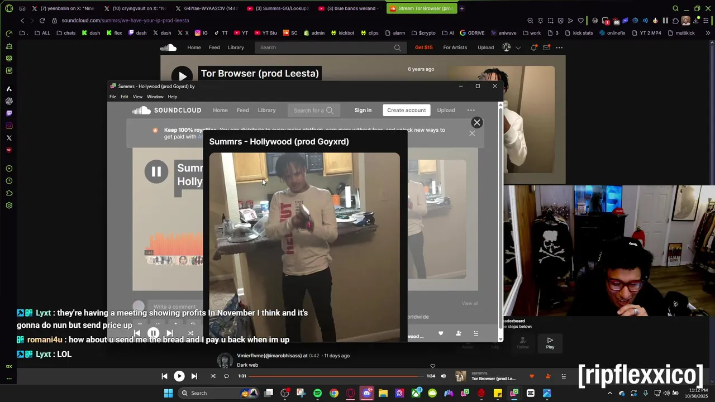The width and height of the screenshot is (715, 402).
Task: Dismiss the Keep 100% royalties banner
Action: click(x=472, y=133)
